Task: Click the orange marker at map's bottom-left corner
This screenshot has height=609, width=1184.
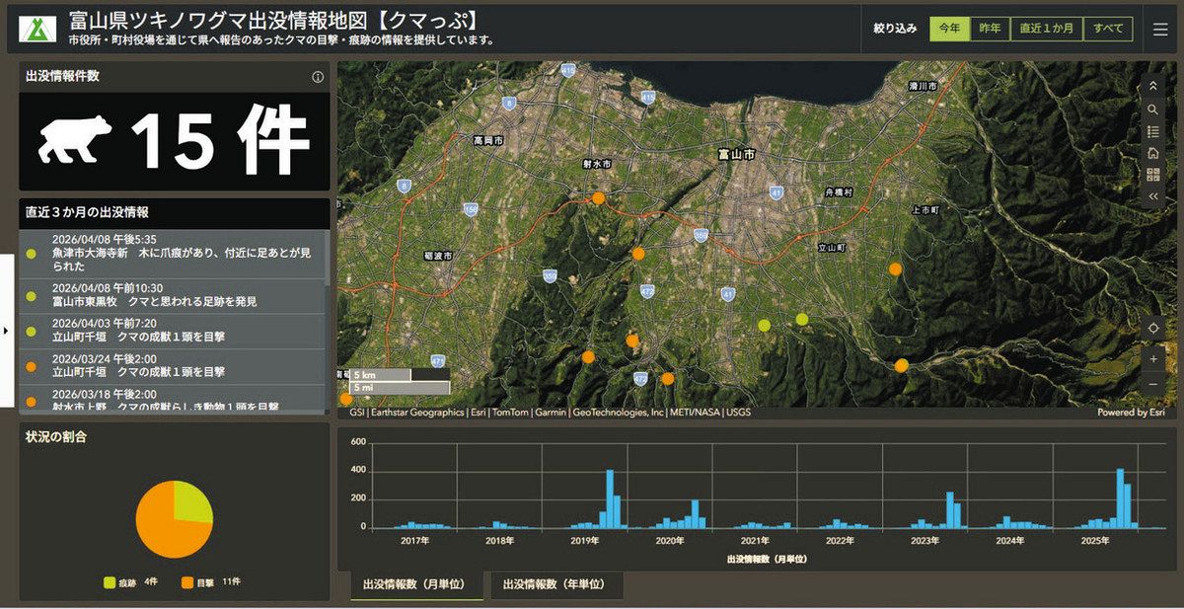Action: pyautogui.click(x=345, y=400)
